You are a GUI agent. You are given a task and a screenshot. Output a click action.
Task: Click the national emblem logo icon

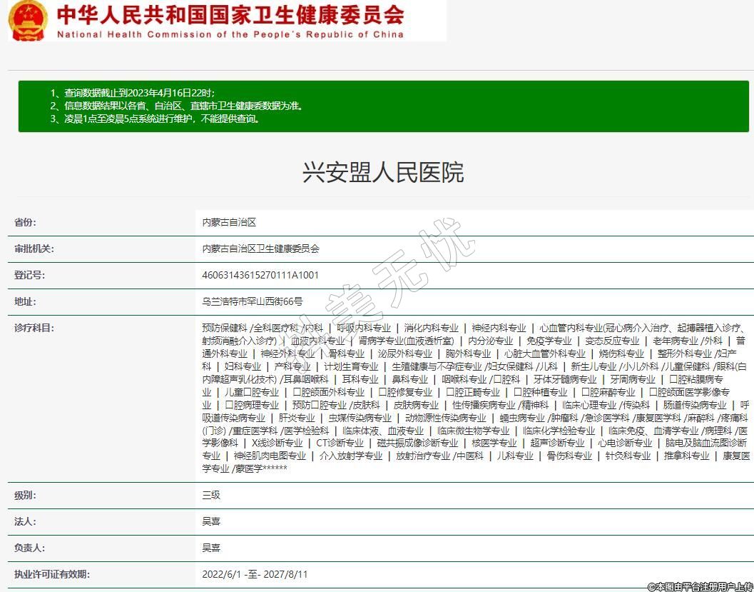28,20
